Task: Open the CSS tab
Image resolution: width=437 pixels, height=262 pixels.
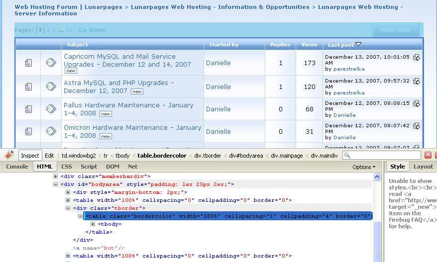Action: 67,167
